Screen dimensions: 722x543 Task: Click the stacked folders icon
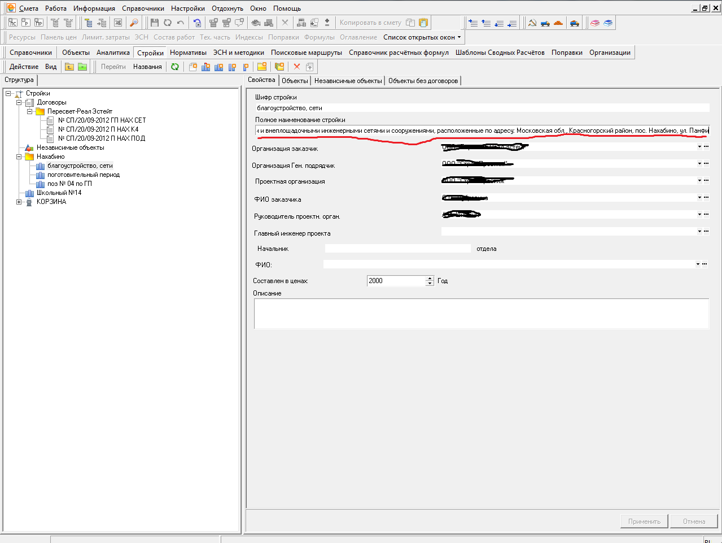(x=279, y=67)
